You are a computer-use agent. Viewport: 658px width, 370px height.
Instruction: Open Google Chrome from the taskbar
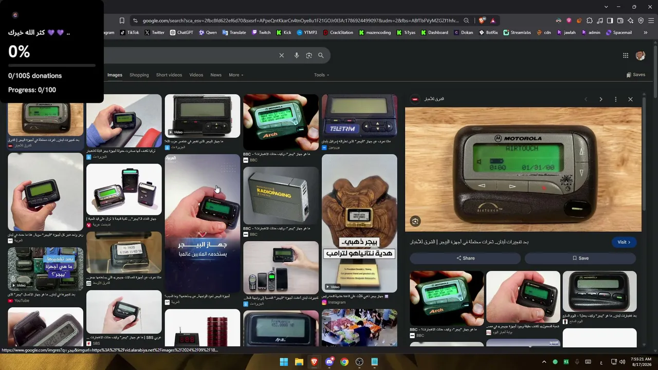(344, 362)
